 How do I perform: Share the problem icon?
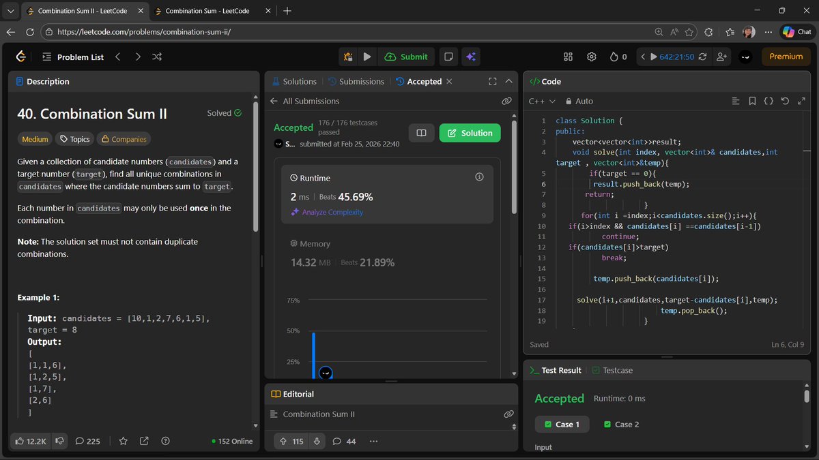144,441
